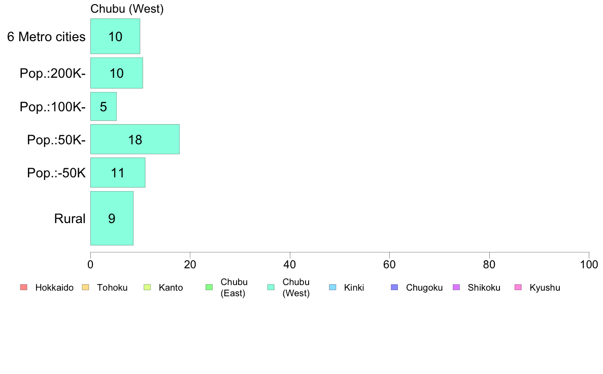
Task: Click the Hokkaido legend label text
Action: 54,288
